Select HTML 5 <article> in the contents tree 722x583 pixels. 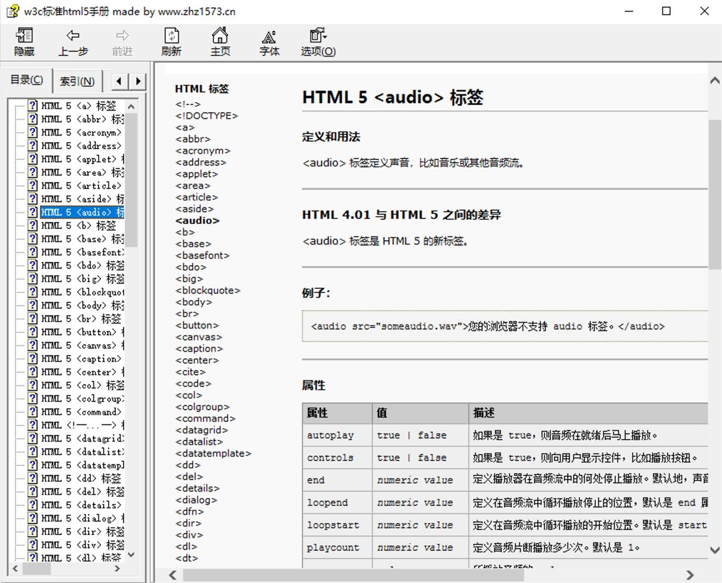(82, 185)
